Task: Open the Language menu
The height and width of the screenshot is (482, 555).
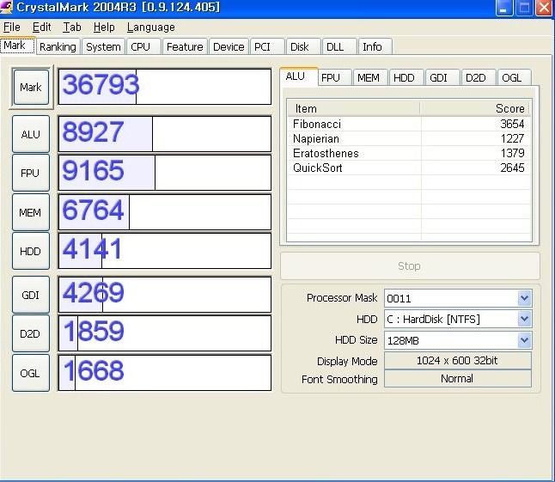Action: pos(151,27)
